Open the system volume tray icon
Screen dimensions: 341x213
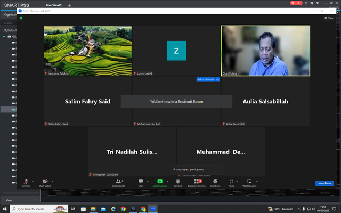click(313, 209)
